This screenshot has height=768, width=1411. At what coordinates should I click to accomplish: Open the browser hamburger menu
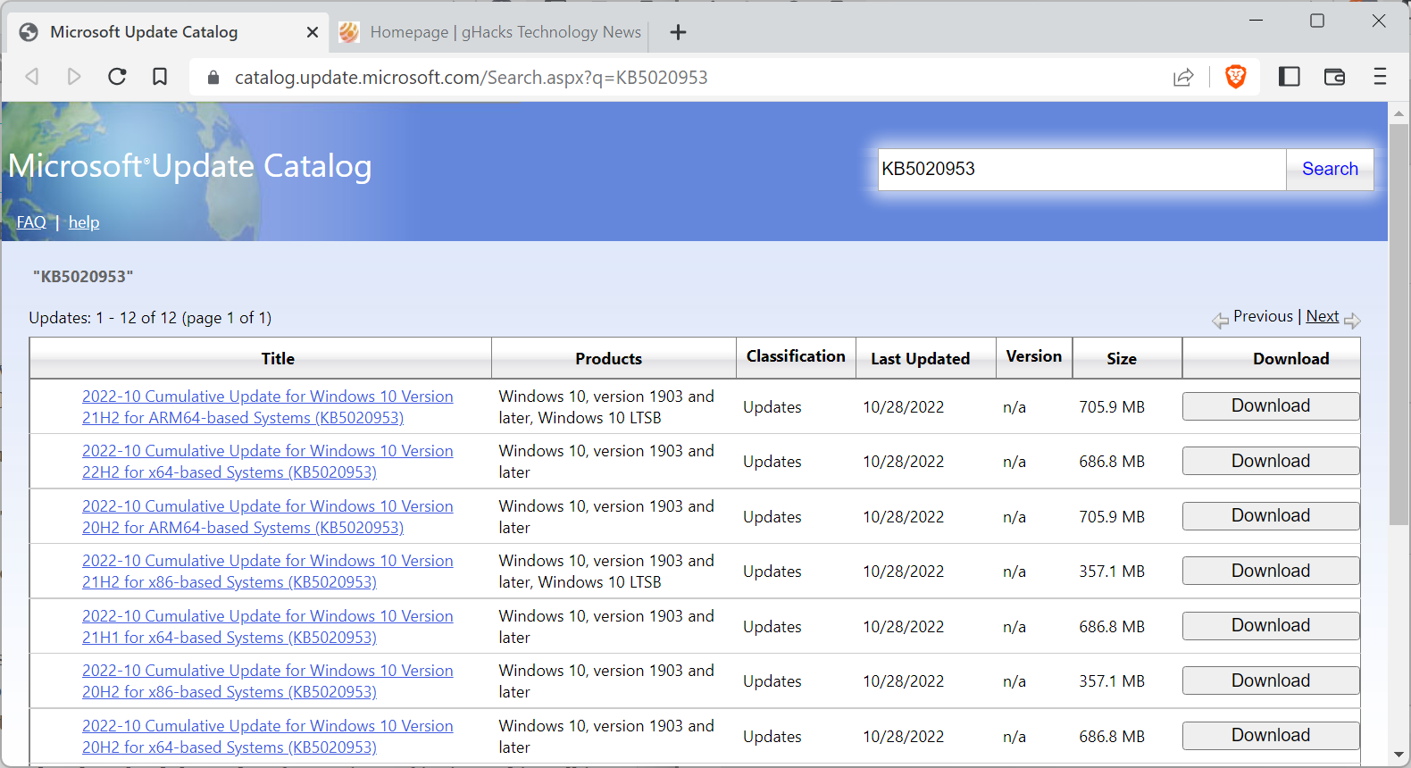pyautogui.click(x=1380, y=77)
